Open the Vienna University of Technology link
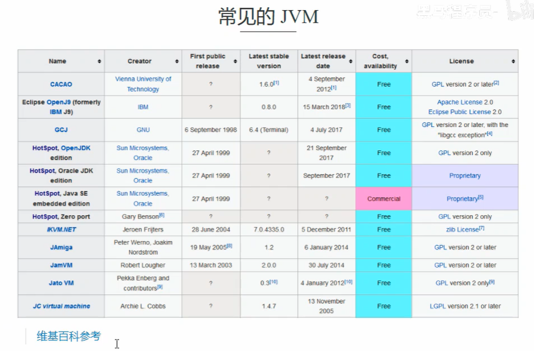 tap(142, 84)
